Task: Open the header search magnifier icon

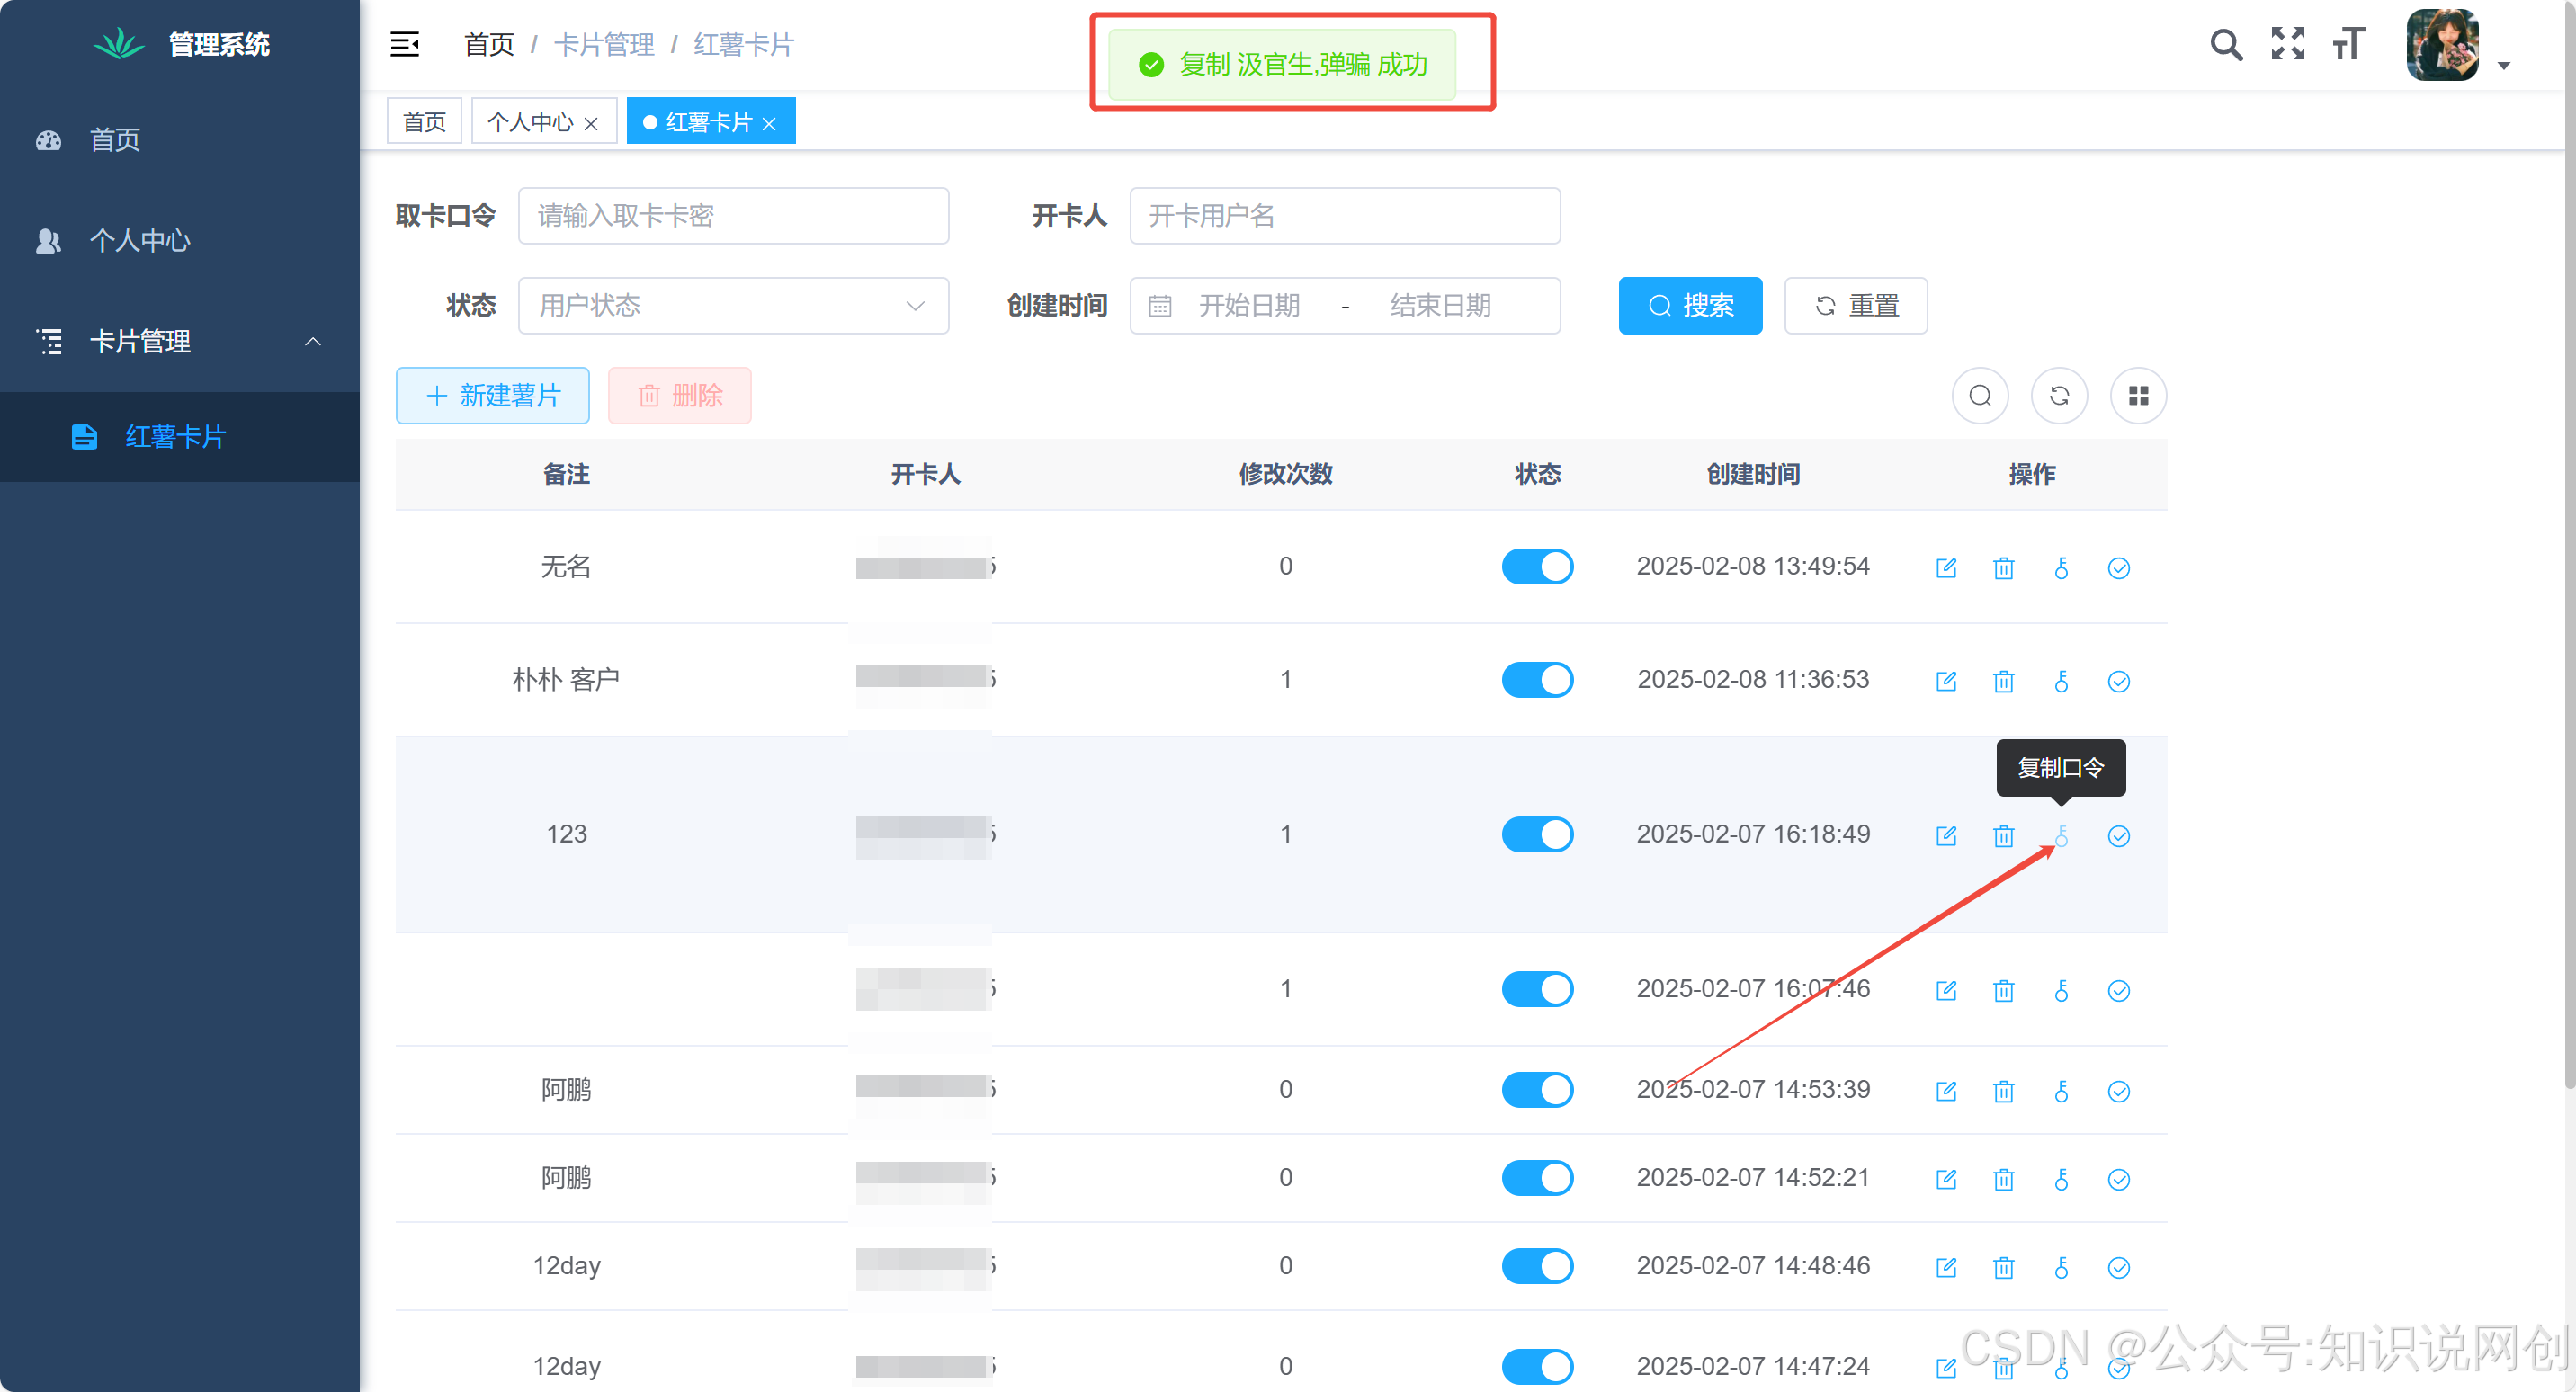Action: click(x=2225, y=45)
